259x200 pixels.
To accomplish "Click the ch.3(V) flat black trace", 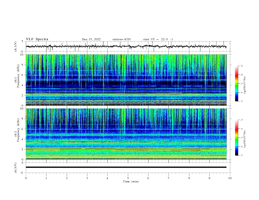I will pos(126,167).
